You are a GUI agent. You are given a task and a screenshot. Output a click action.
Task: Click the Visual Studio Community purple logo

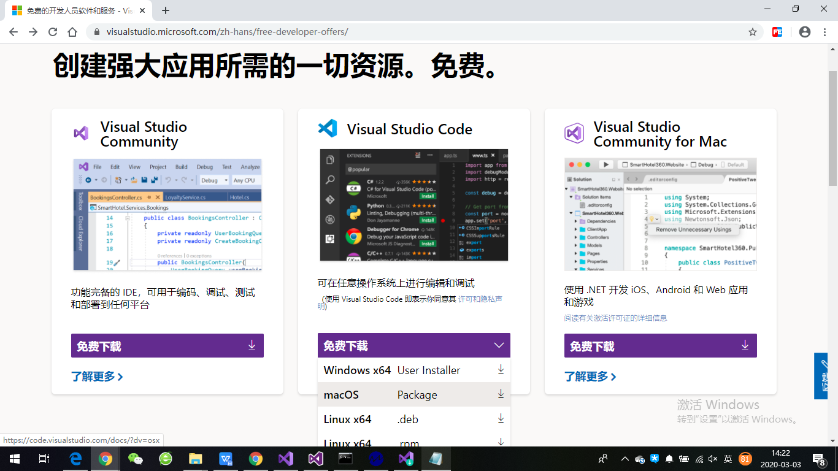pos(81,133)
